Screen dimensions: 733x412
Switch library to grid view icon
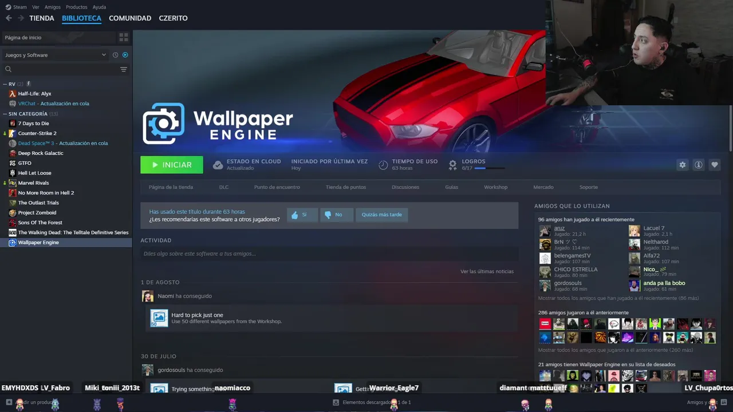pos(124,37)
